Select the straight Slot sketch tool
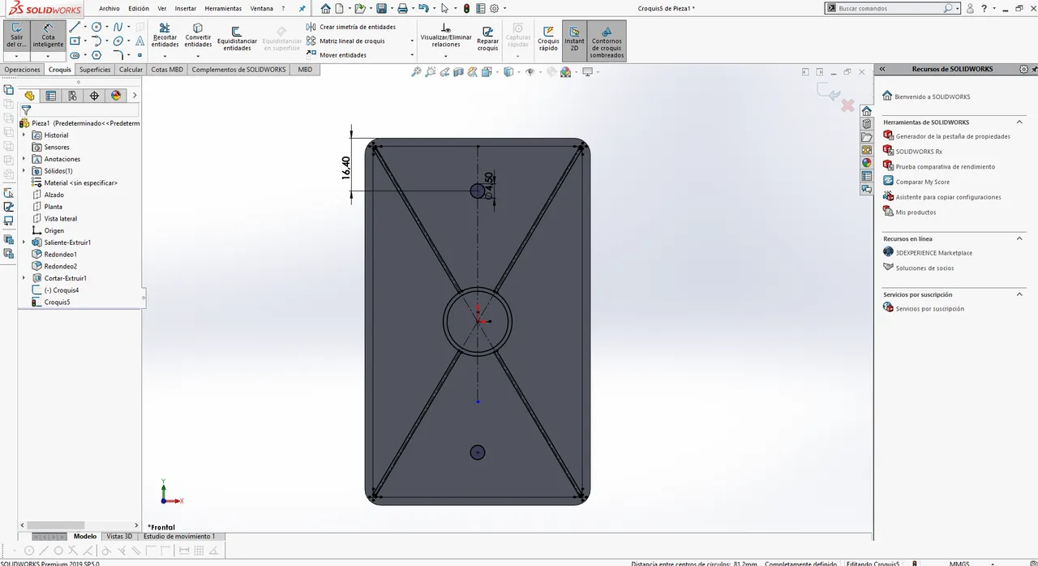The width and height of the screenshot is (1038, 566). click(x=75, y=55)
